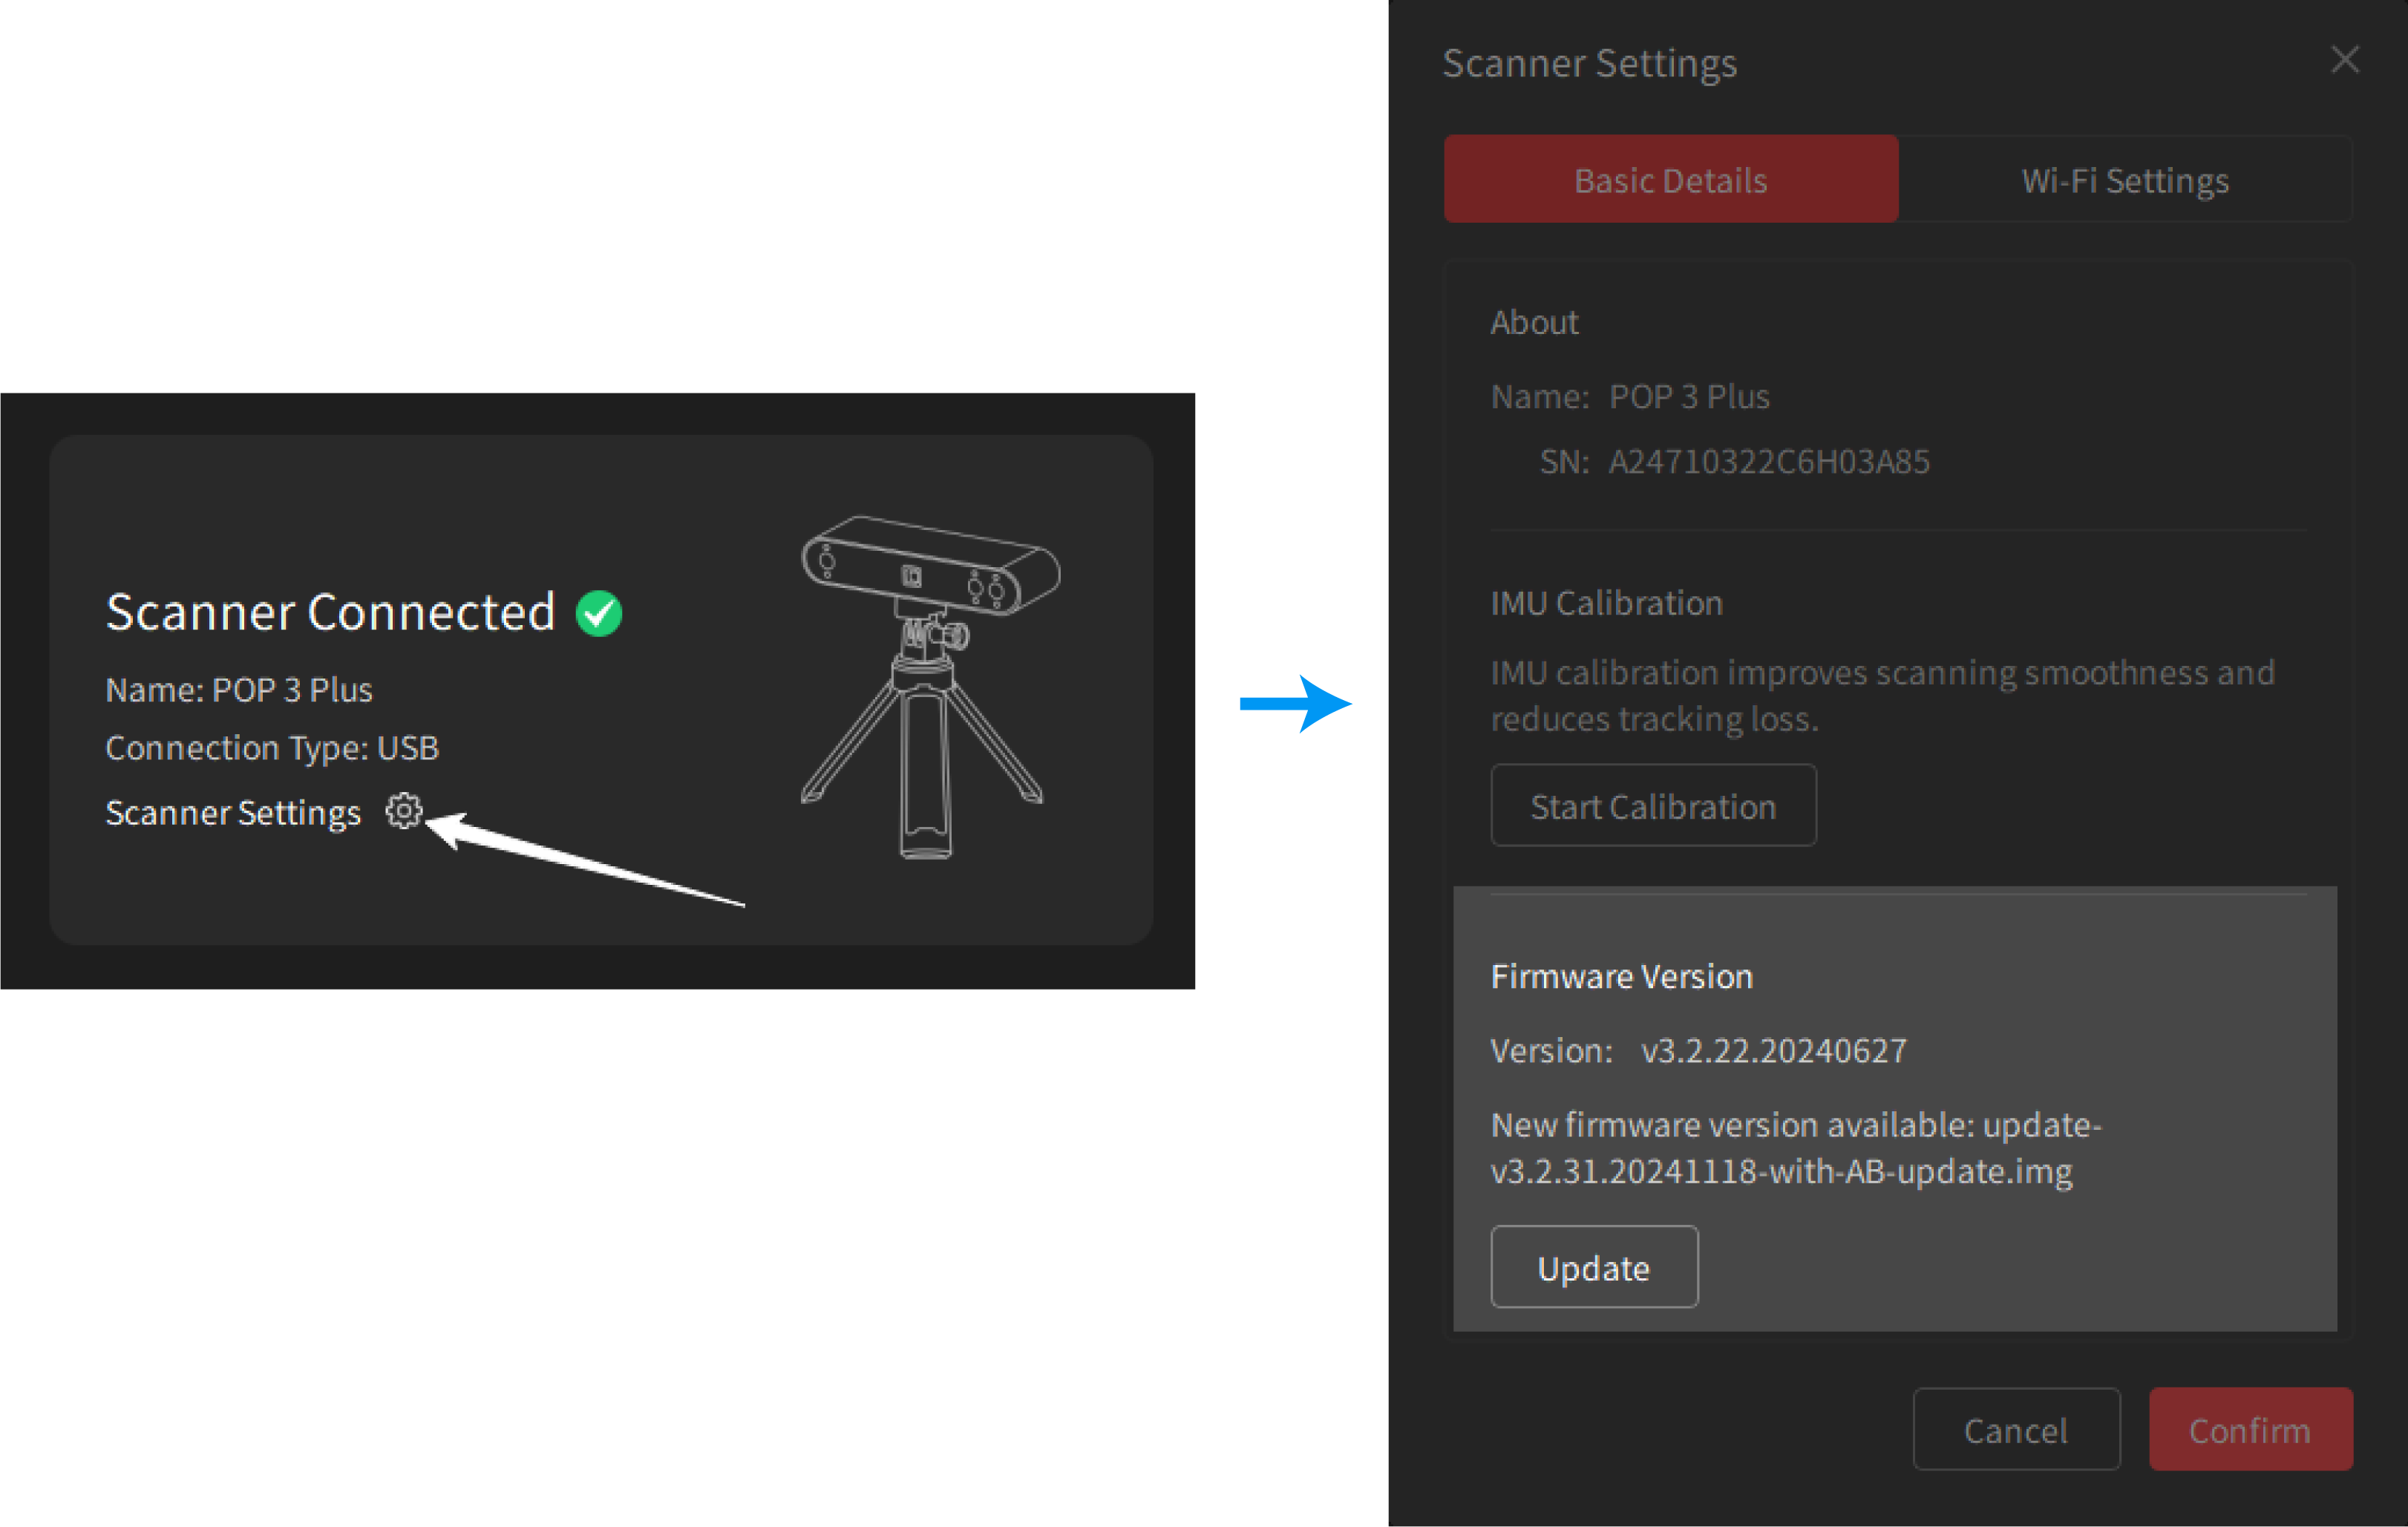Cancel the scanner settings changes
This screenshot has height=1527, width=2408.
point(2016,1429)
